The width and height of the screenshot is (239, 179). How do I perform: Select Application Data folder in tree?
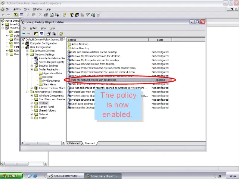point(50,73)
